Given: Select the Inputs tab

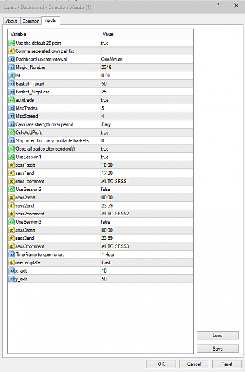Looking at the screenshot, I should tap(51, 20).
